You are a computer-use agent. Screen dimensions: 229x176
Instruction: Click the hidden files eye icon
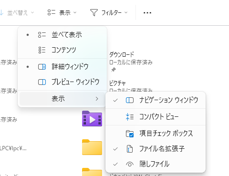(x=130, y=164)
